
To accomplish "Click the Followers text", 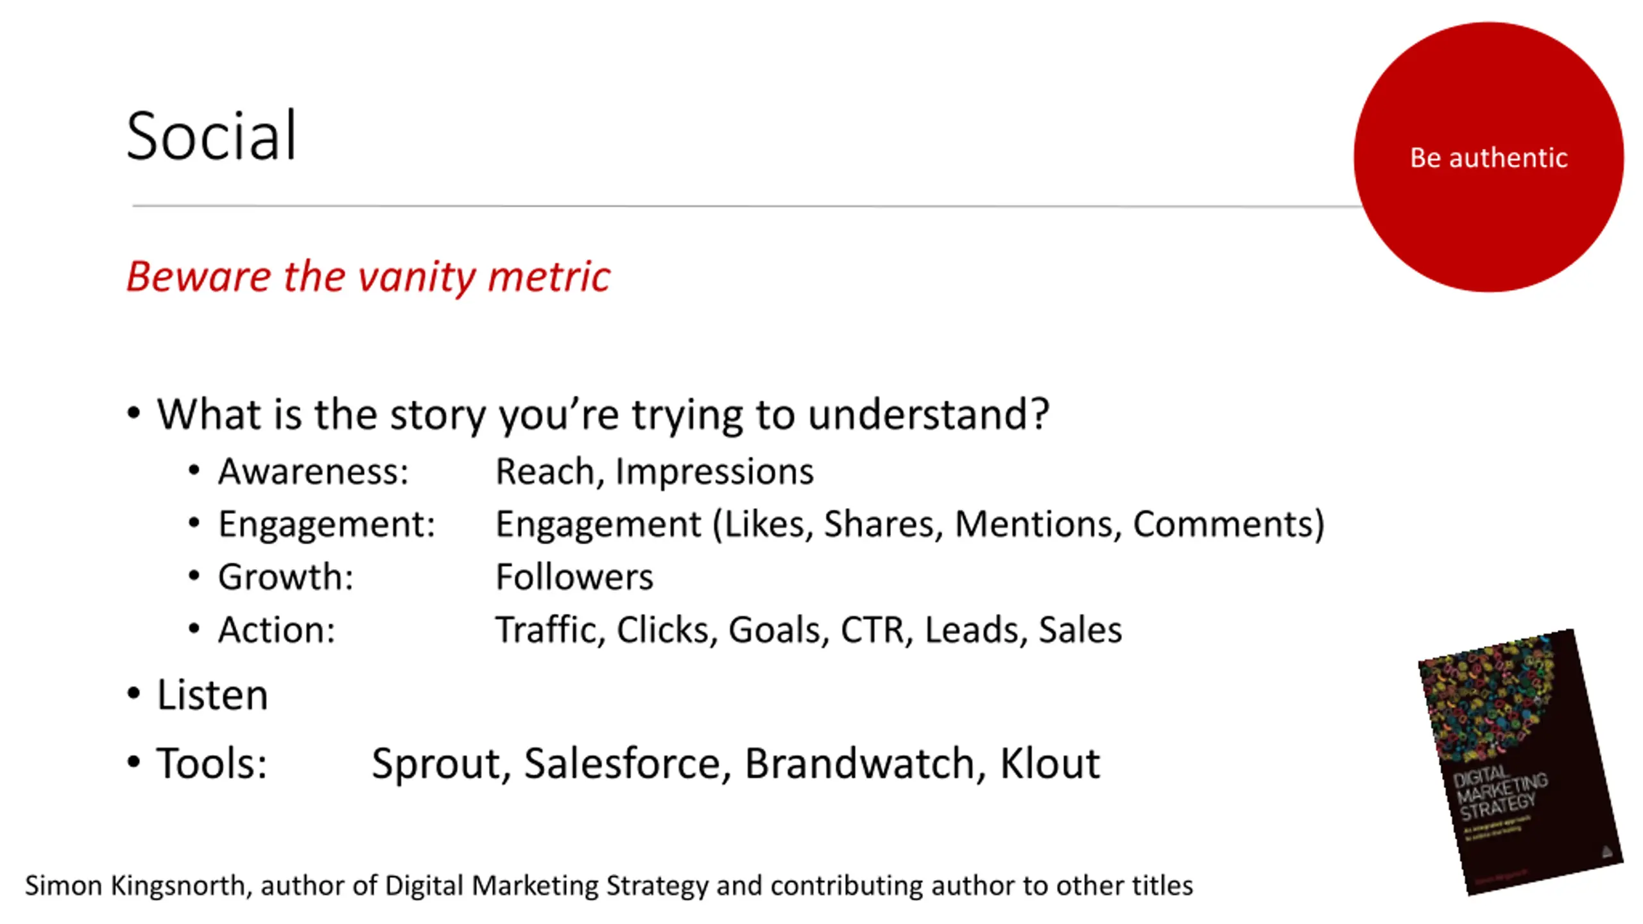I will (574, 577).
